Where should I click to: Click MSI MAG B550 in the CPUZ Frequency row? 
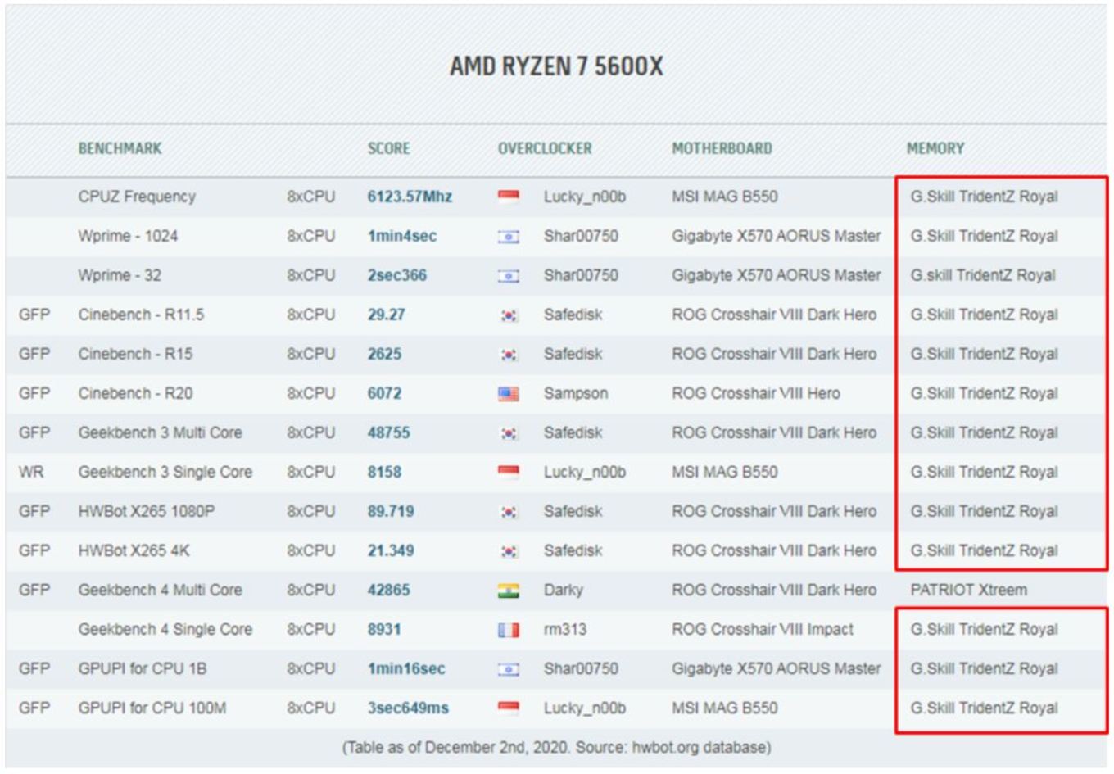click(x=725, y=197)
